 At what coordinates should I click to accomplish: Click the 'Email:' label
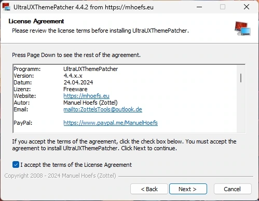[x=21, y=109]
